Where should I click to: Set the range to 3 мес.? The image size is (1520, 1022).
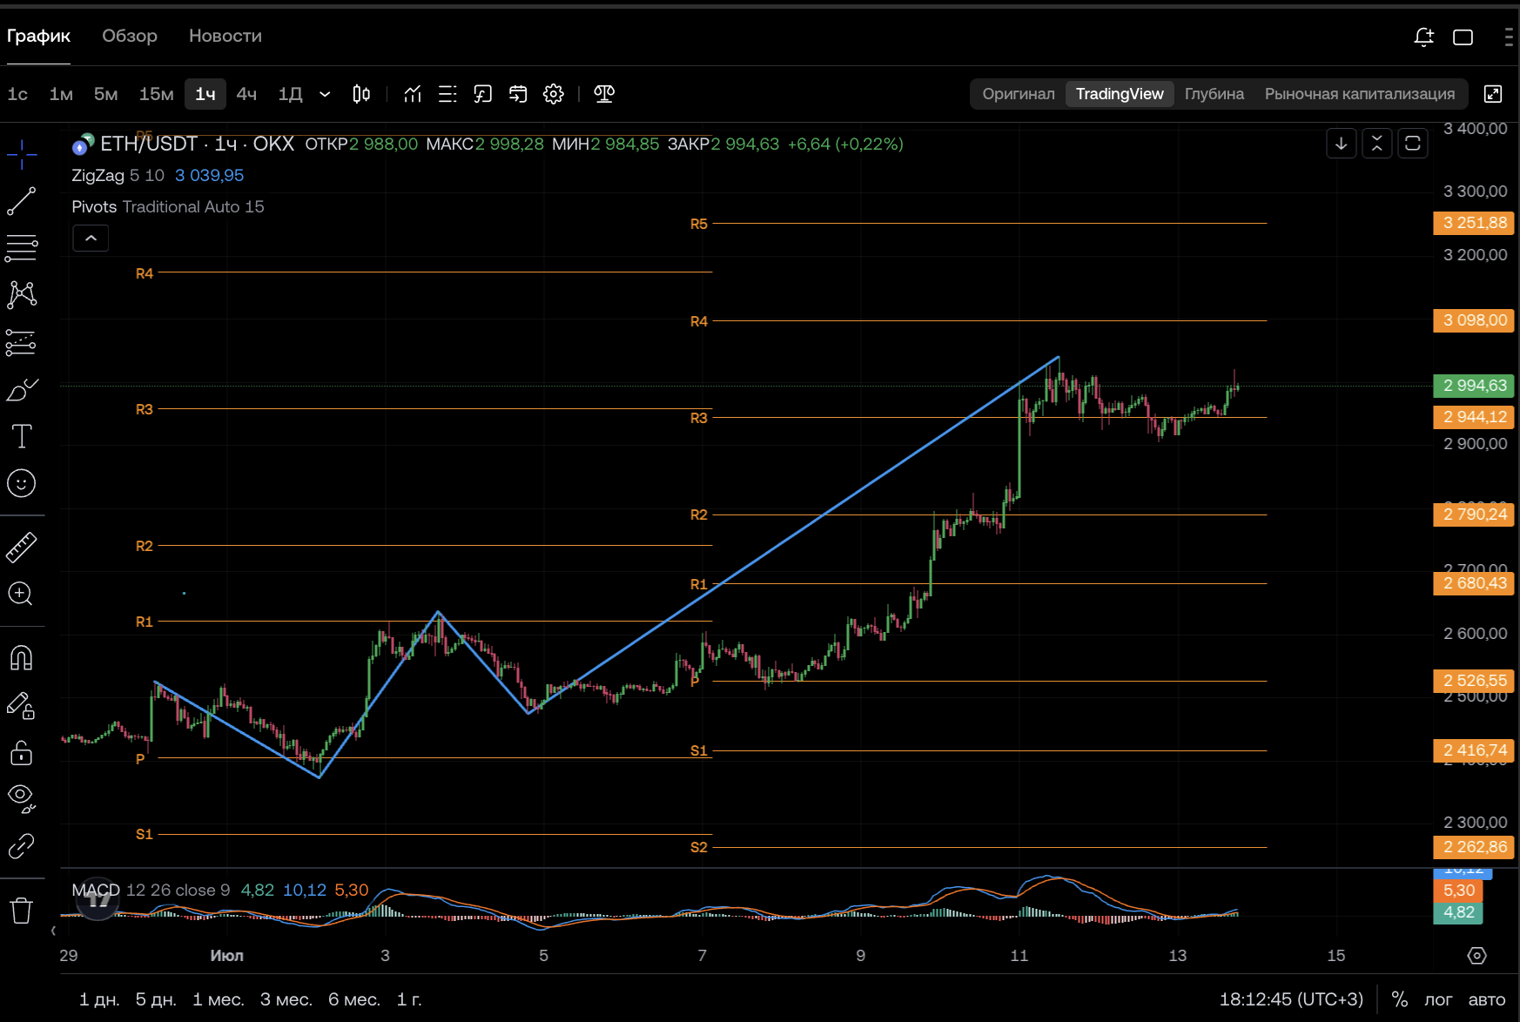[286, 999]
